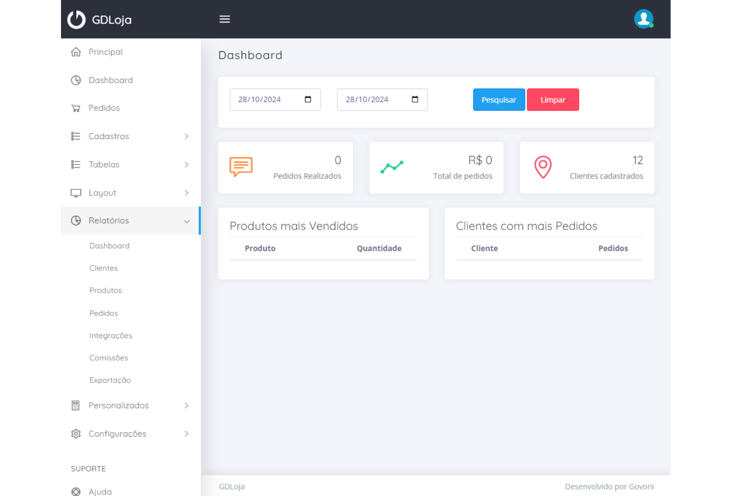
Task: Go to Principal in the sidebar
Action: point(106,52)
